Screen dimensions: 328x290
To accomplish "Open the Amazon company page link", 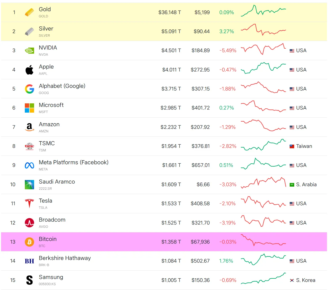I will pos(49,124).
